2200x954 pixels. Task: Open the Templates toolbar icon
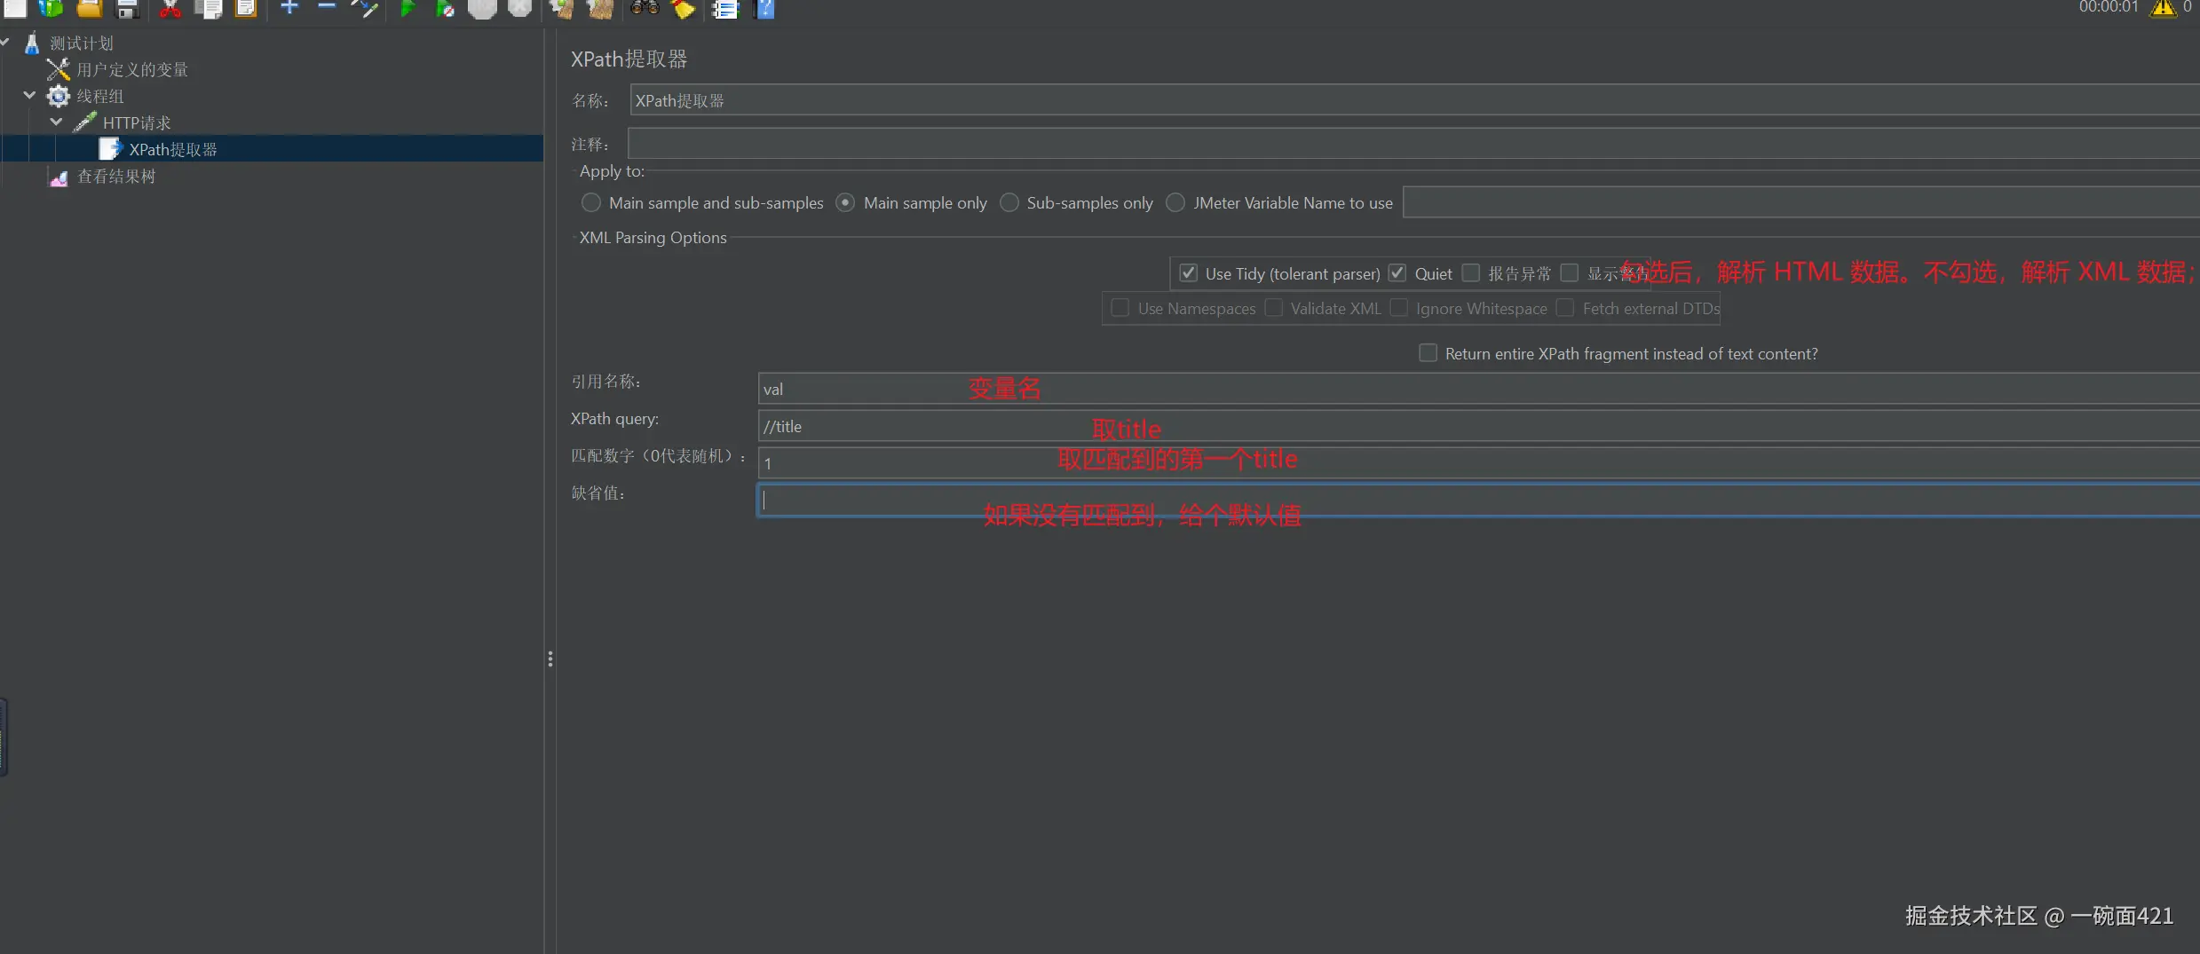point(51,8)
